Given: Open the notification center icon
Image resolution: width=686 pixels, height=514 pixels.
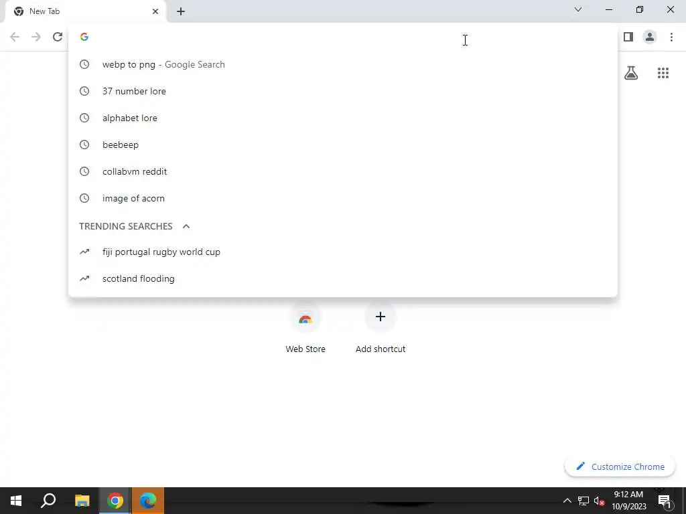Looking at the screenshot, I should point(664,501).
